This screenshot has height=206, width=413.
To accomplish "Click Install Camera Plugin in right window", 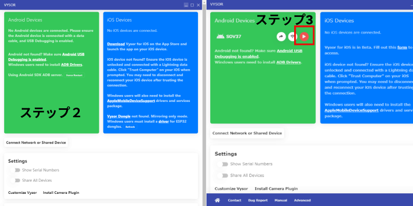I will click(276, 189).
